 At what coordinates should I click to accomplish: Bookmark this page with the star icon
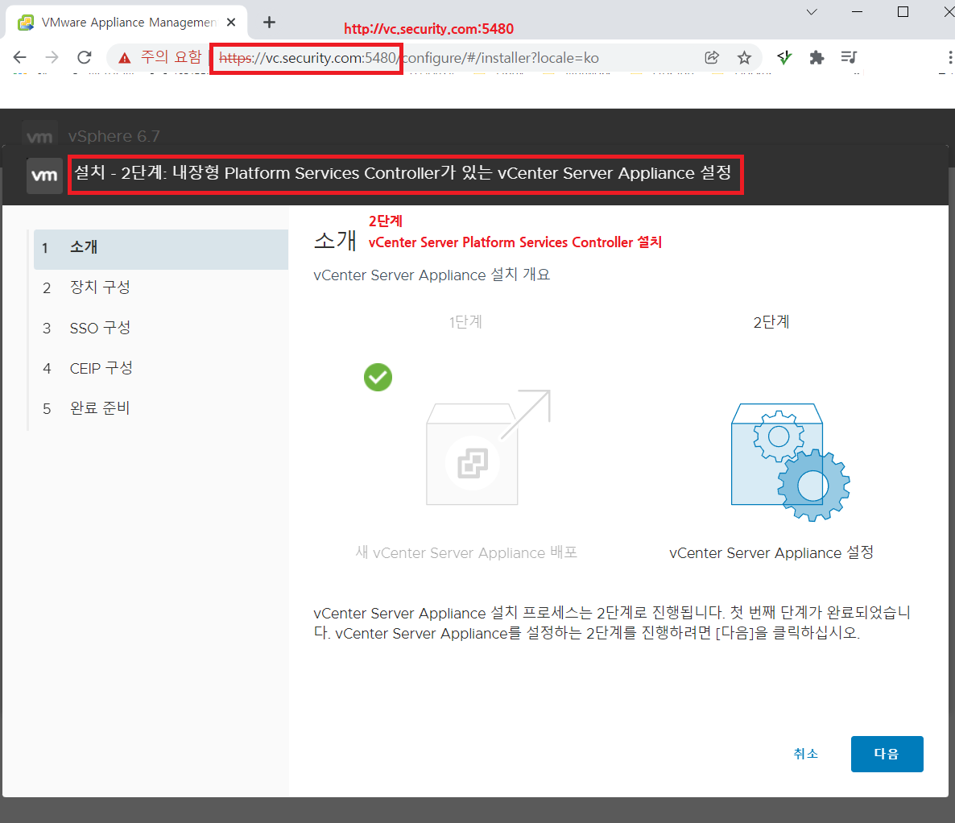click(744, 57)
